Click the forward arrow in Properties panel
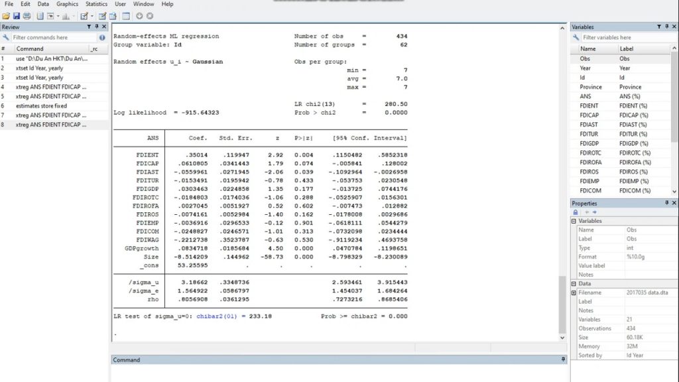This screenshot has height=382, width=679. (x=594, y=212)
